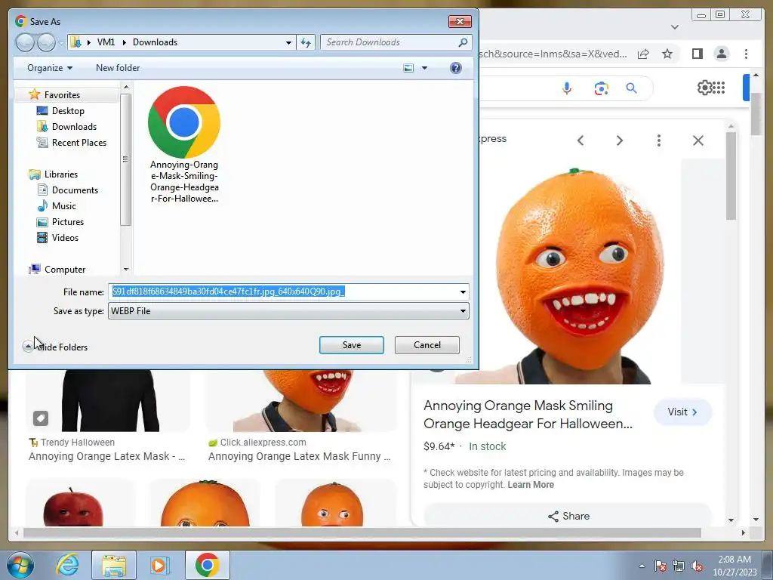773x580 pixels.
Task: Open the Windows Start button
Action: pyautogui.click(x=20, y=565)
